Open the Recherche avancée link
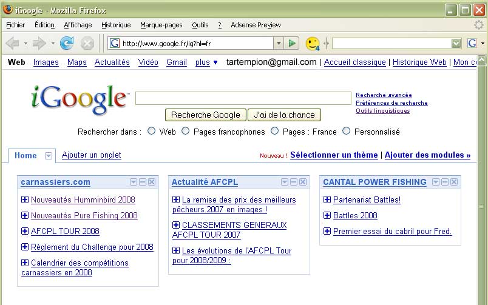Screen dimensions: 488x305 (384, 95)
